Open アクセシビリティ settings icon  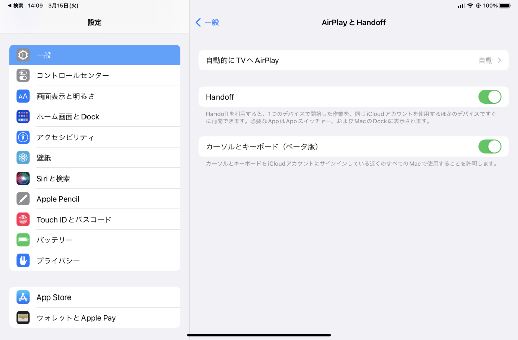(22, 137)
